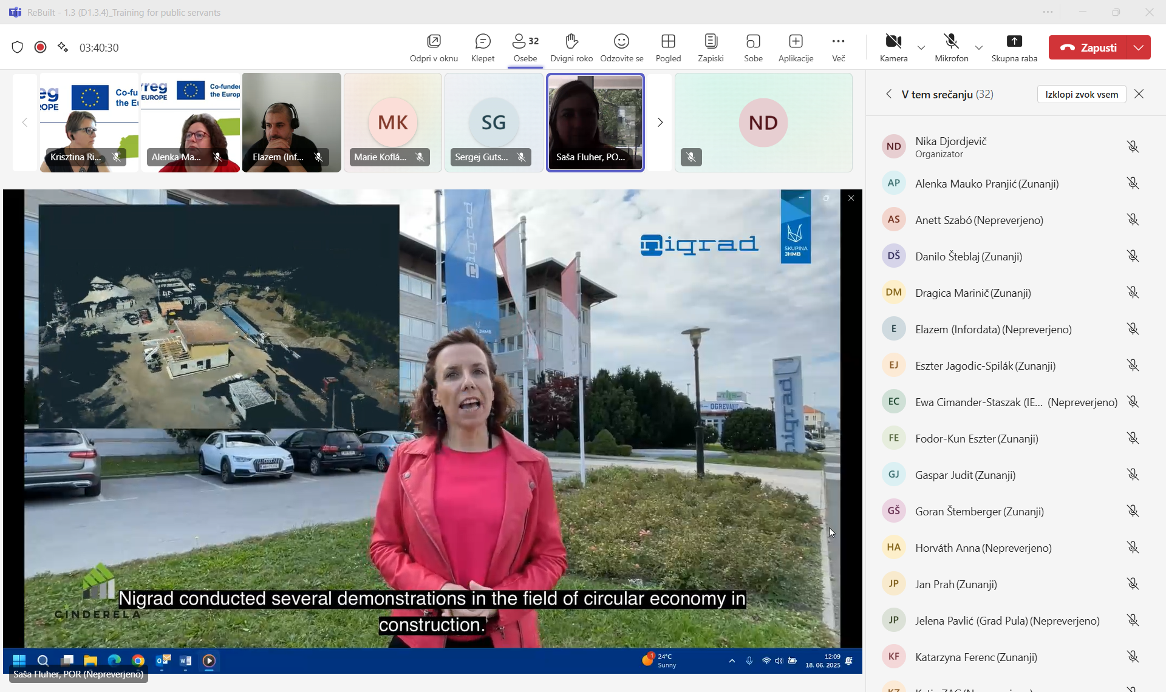1166x692 pixels.
Task: Click the red recording indicator icon
Action: click(x=40, y=47)
